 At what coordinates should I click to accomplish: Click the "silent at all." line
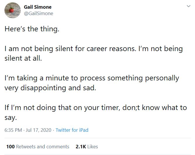click(x=23, y=58)
